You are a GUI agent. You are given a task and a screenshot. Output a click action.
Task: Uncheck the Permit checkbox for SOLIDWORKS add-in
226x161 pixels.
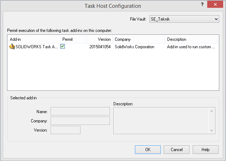point(62,46)
